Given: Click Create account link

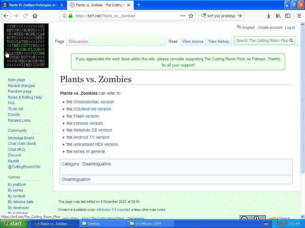Looking at the screenshot, I should pos(270,28).
